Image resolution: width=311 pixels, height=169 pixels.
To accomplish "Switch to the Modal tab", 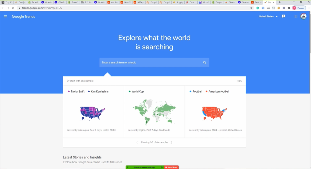I will pos(204,2).
